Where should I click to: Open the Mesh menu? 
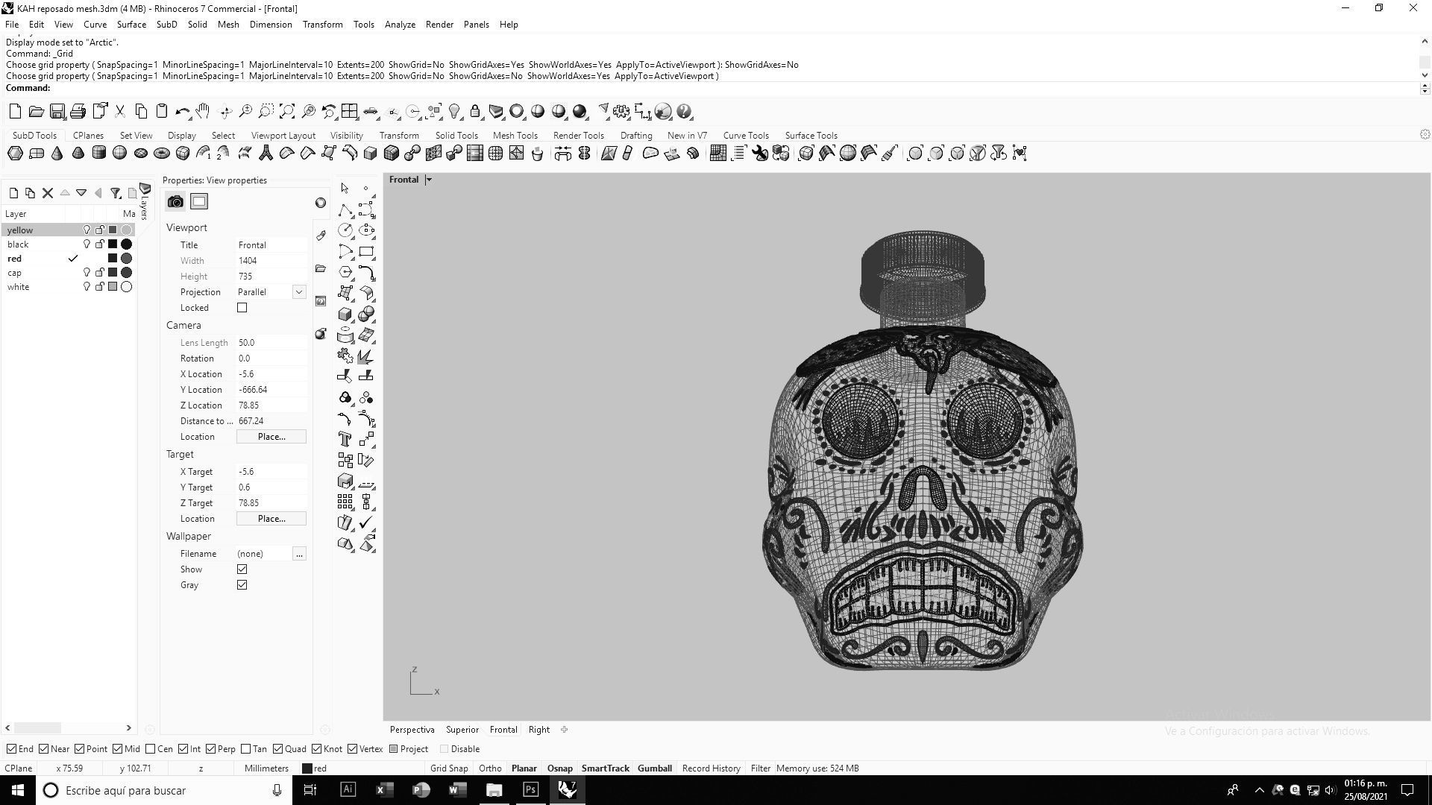tap(228, 25)
